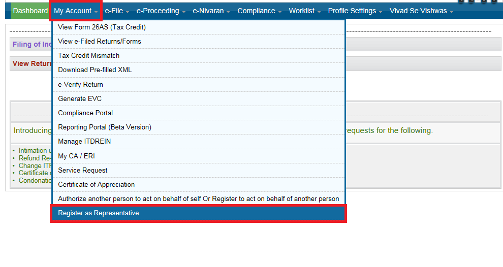The height and width of the screenshot is (267, 503).
Task: Click the Refund Re-issue bullet item
Action: point(35,158)
